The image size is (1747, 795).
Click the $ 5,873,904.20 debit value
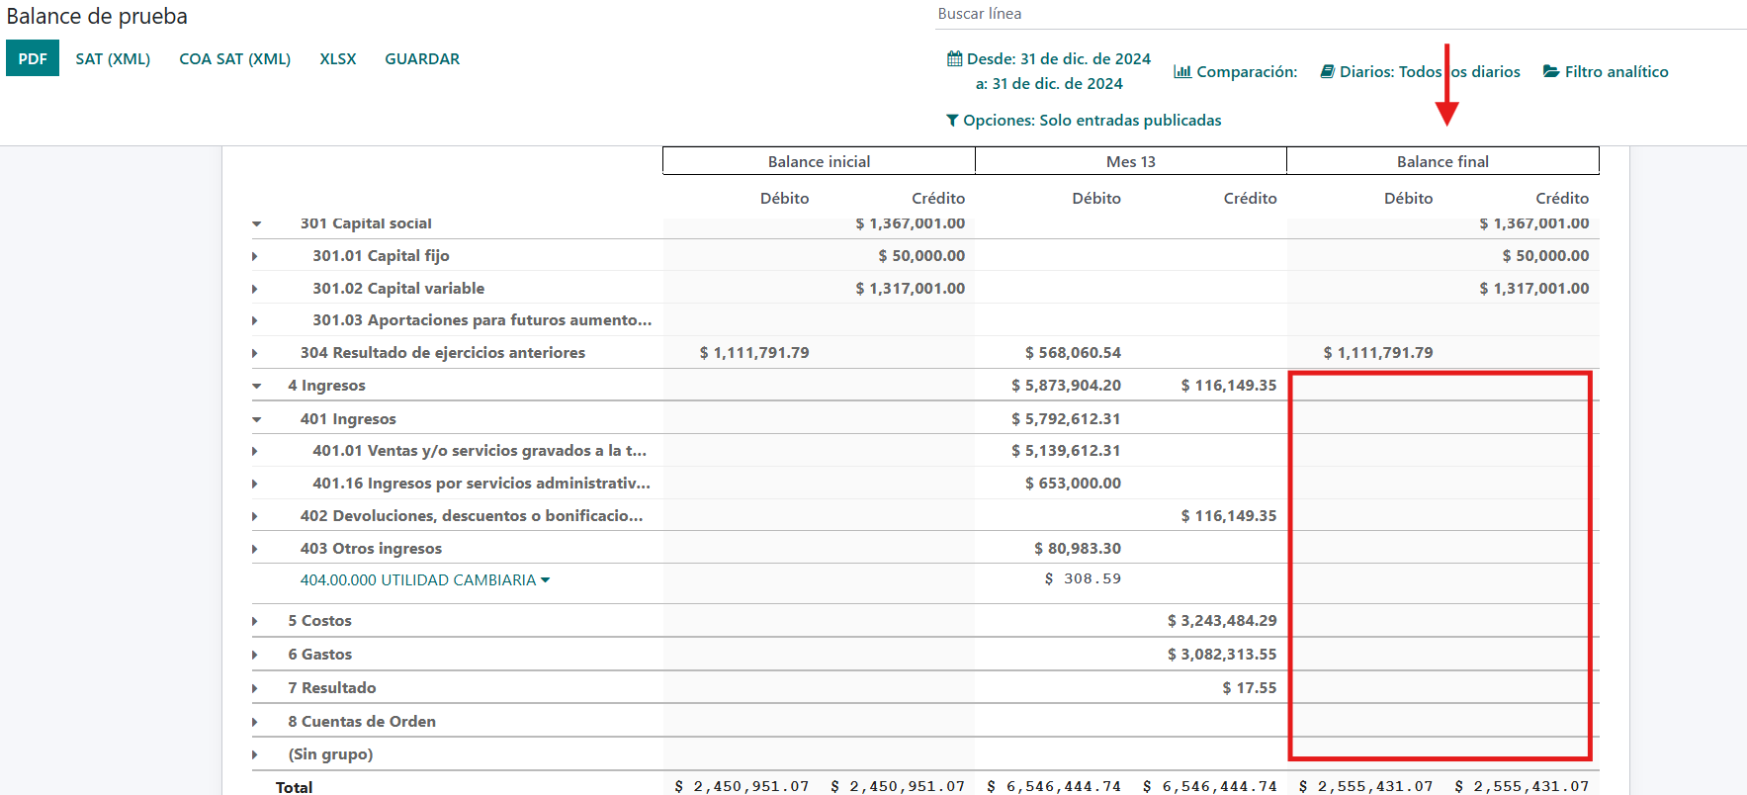(1066, 386)
